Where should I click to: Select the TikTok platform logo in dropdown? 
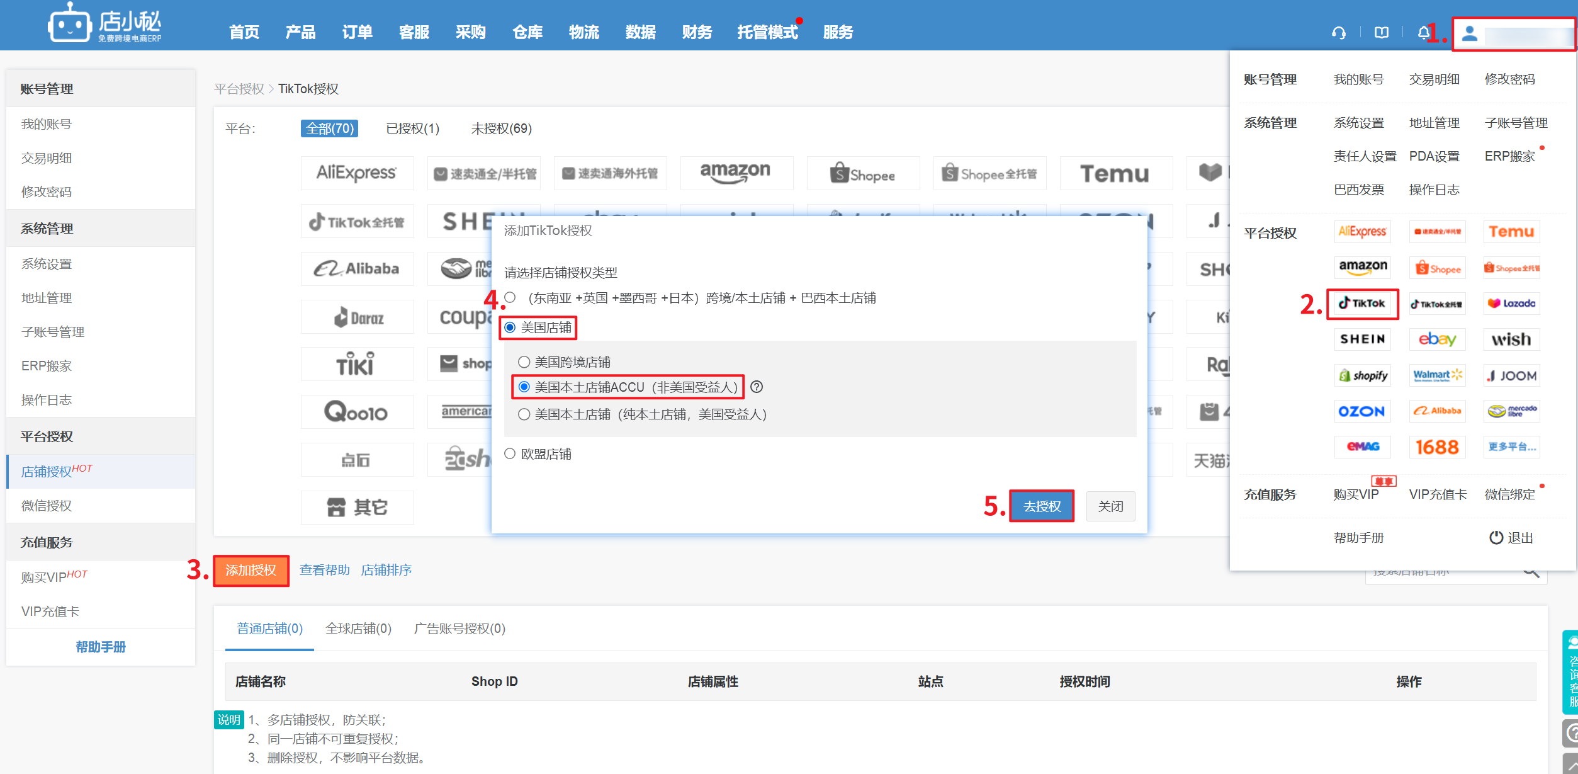point(1362,304)
